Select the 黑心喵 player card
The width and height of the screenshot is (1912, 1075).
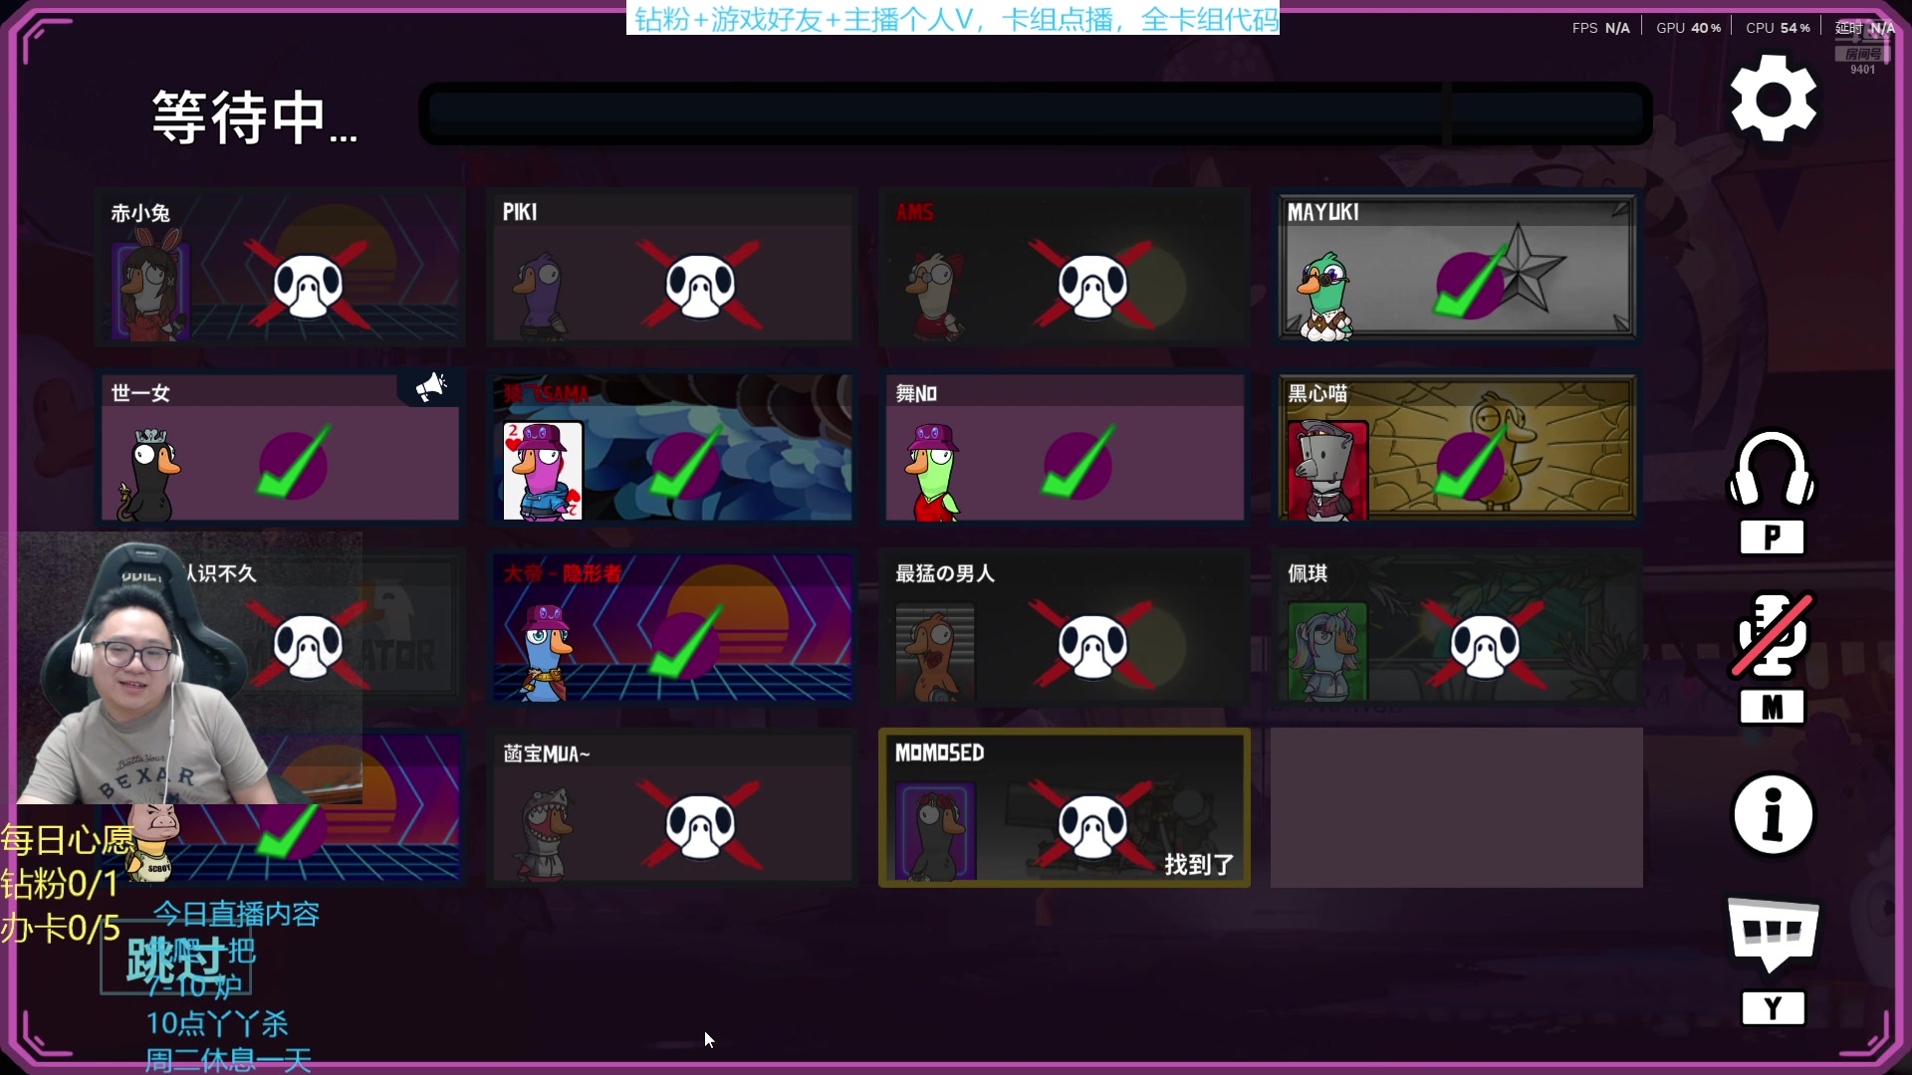1457,447
